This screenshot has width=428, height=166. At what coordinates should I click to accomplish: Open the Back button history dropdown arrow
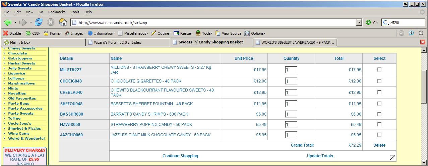pyautogui.click(x=15, y=23)
